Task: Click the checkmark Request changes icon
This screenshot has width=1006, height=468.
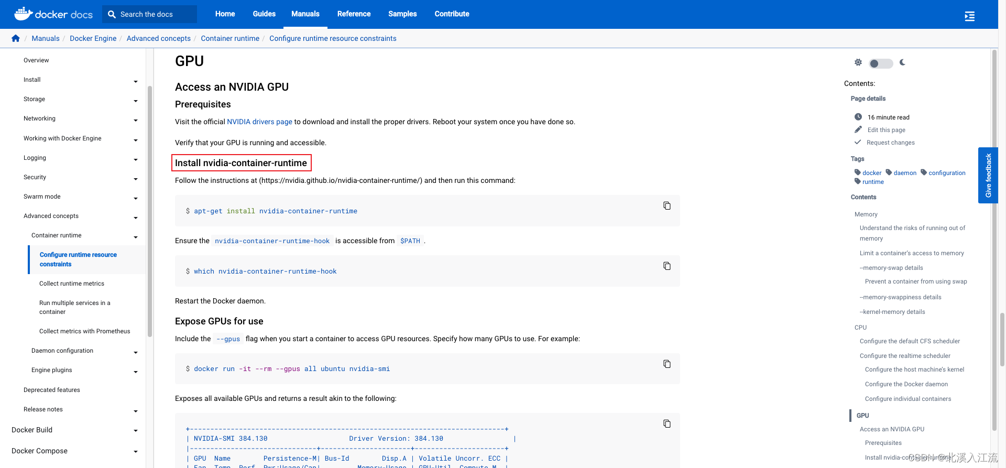Action: [858, 142]
